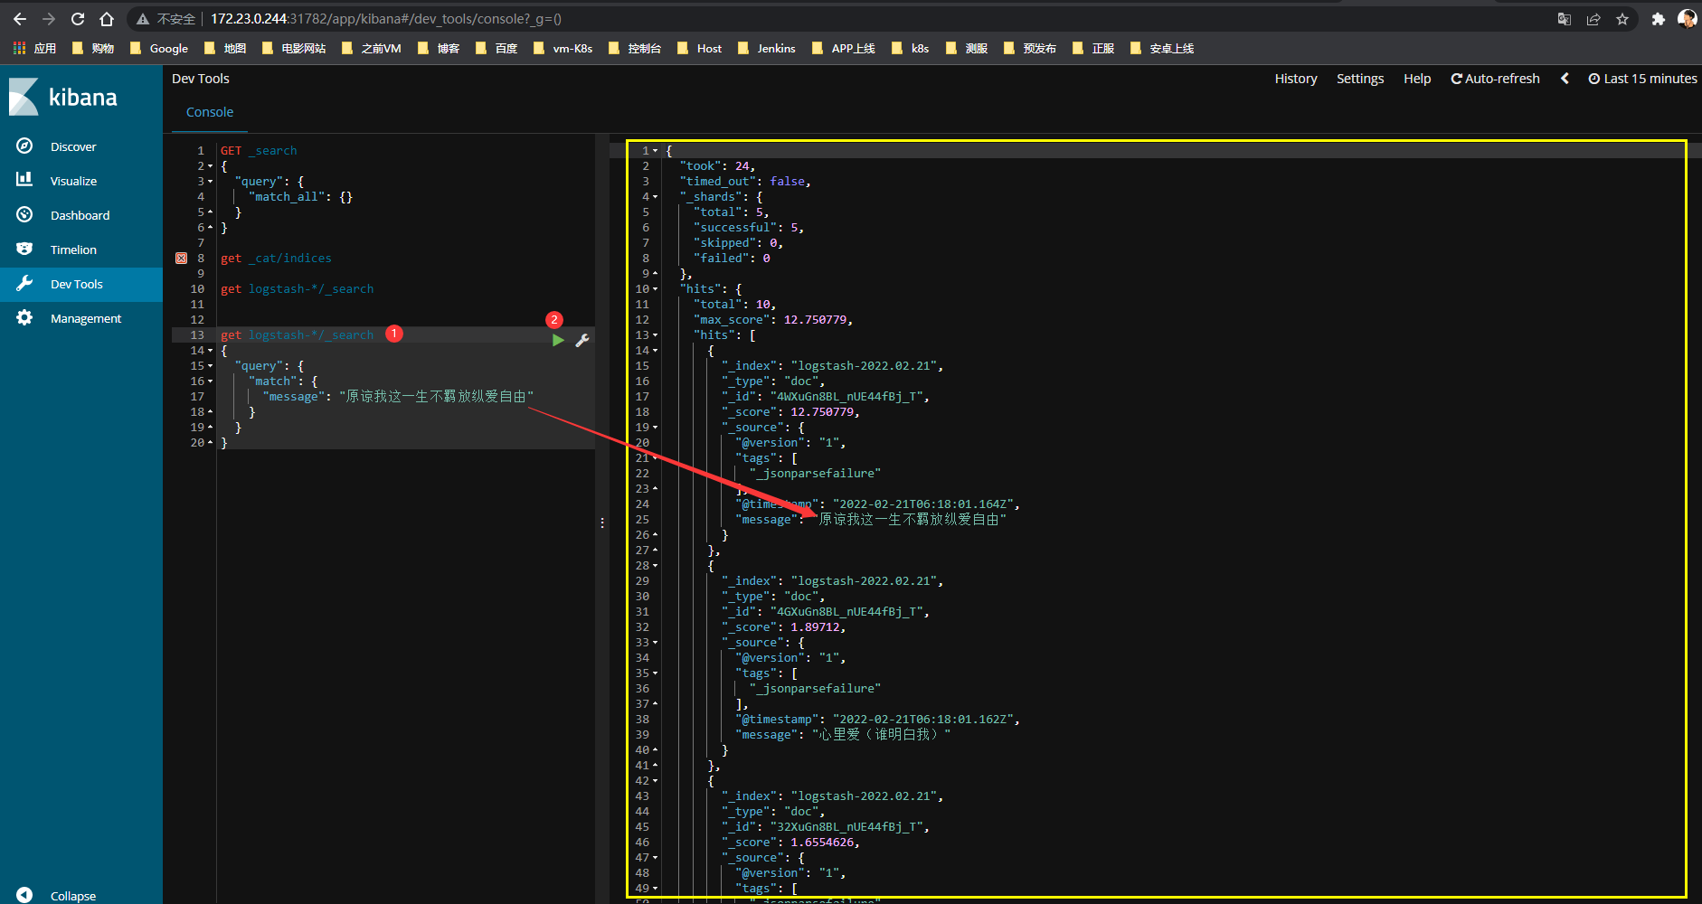Collapse the _shards block at response line 4

coord(656,197)
